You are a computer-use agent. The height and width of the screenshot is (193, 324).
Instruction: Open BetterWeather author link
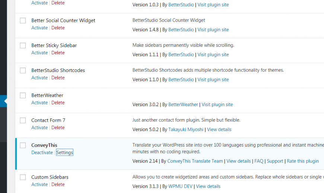pos(183,104)
